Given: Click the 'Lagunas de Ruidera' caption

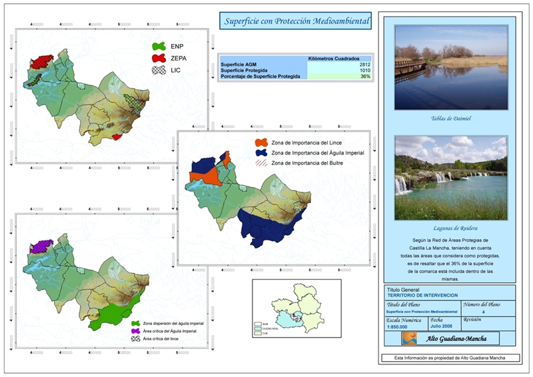Looking at the screenshot, I should [x=455, y=228].
